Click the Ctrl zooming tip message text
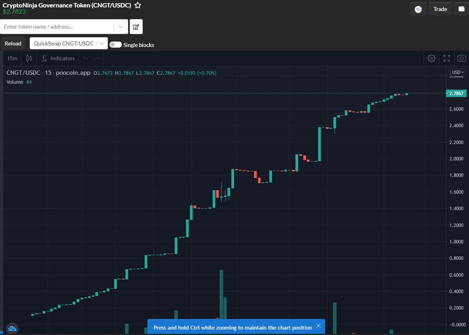 pos(233,327)
